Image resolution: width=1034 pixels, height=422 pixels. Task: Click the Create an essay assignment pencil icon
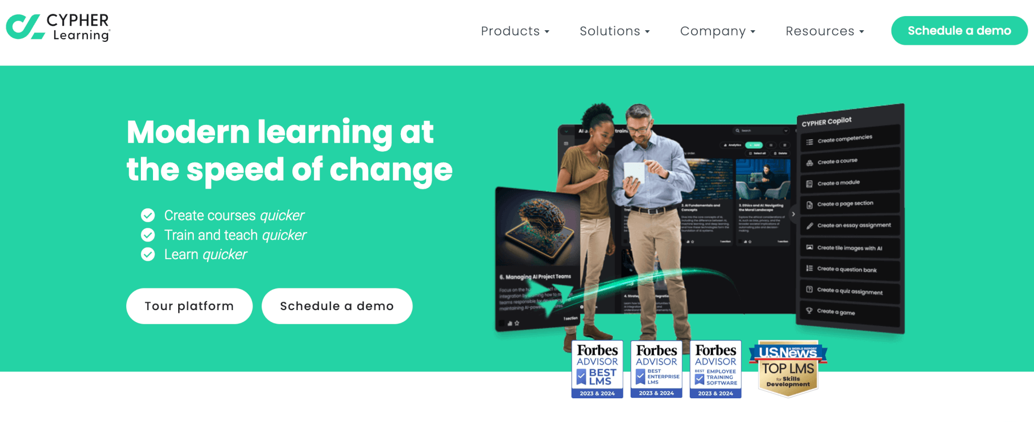(809, 226)
